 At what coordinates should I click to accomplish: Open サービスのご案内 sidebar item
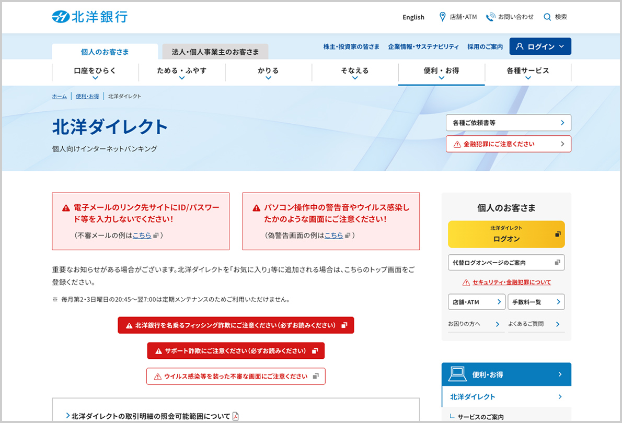[x=480, y=417]
